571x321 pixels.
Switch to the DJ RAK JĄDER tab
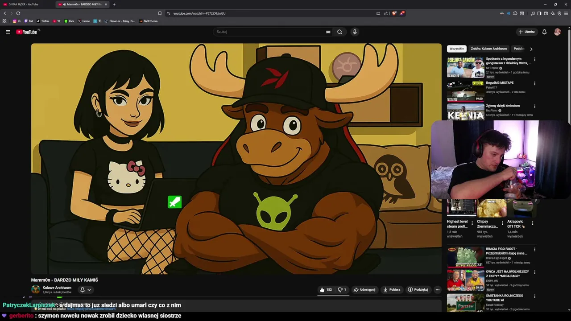tap(27, 4)
